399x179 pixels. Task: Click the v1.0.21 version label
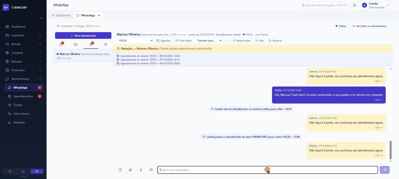tap(23, 176)
